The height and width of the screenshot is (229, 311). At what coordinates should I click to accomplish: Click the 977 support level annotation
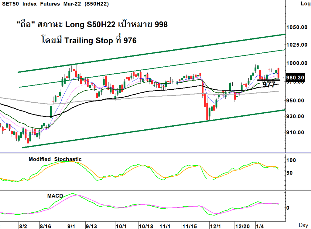(x=269, y=85)
